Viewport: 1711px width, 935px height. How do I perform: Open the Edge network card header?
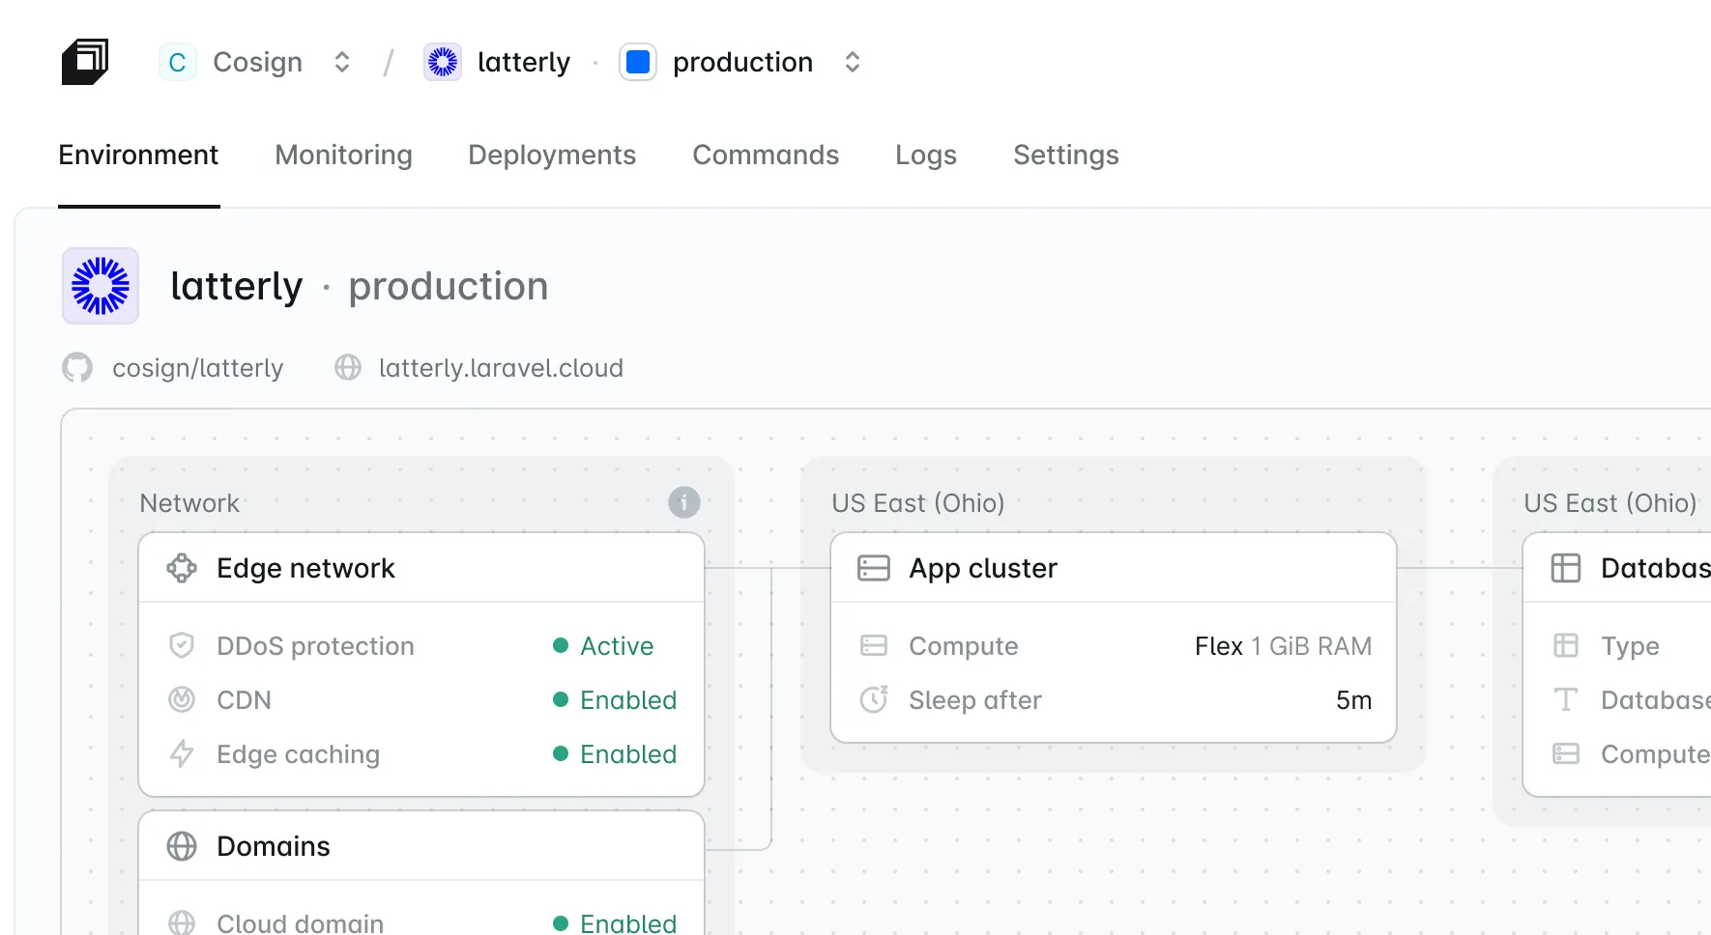pyautogui.click(x=421, y=568)
